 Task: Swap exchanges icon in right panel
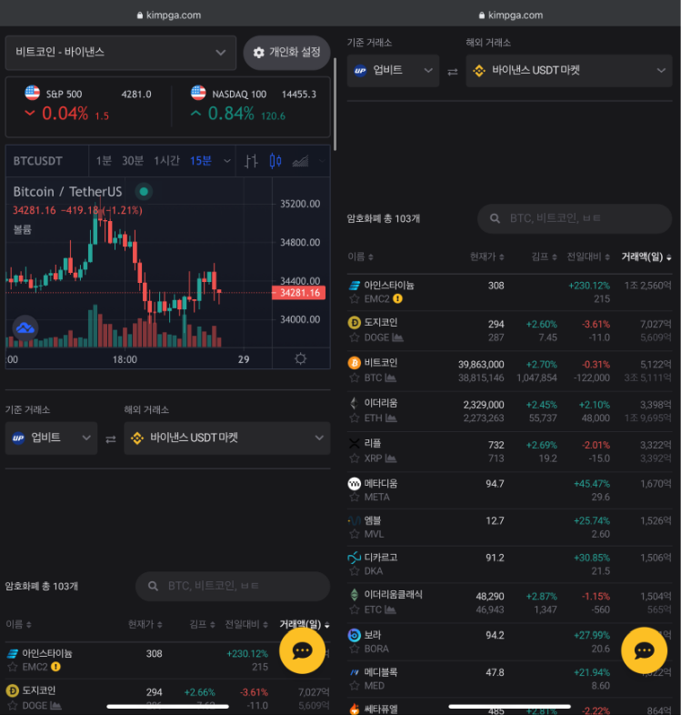click(x=453, y=72)
